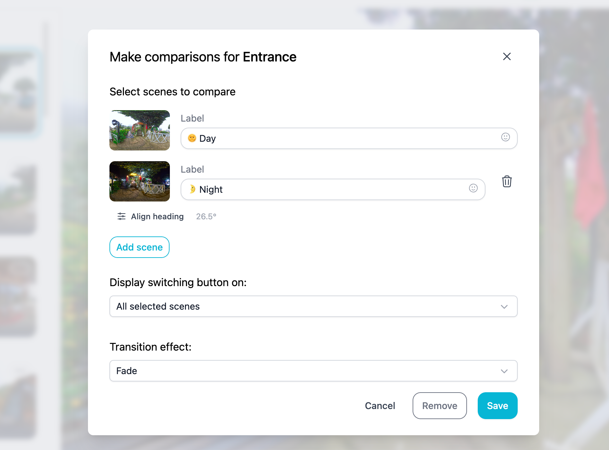The height and width of the screenshot is (450, 609).
Task: Open emoji picker for Day label
Action: point(505,137)
